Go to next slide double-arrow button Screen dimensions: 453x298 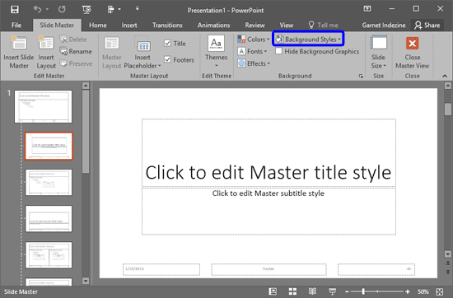tap(447, 272)
